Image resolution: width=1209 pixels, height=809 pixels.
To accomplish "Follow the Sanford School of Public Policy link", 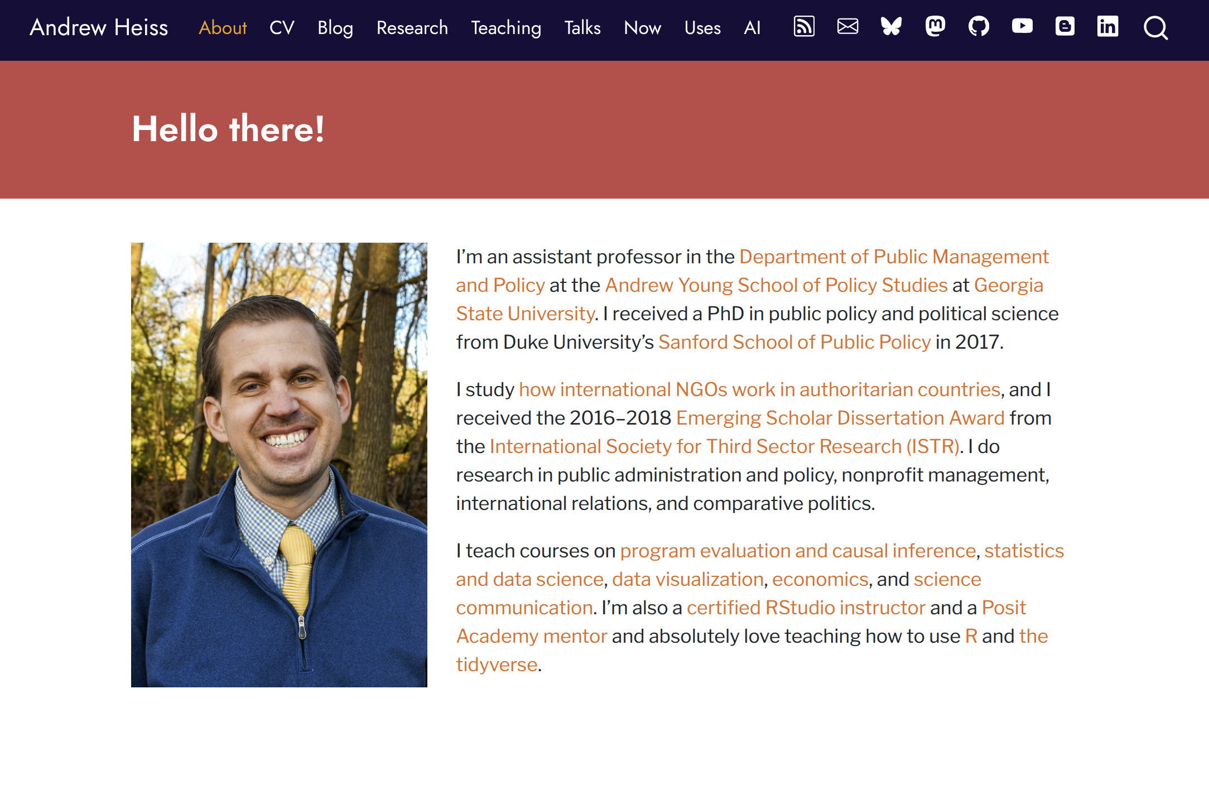I will 794,342.
